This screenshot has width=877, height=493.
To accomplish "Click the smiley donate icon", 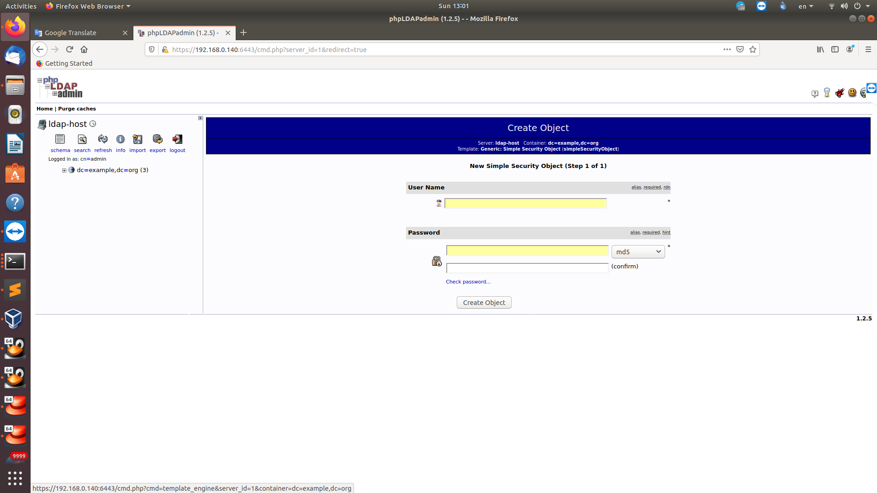I will pyautogui.click(x=852, y=93).
